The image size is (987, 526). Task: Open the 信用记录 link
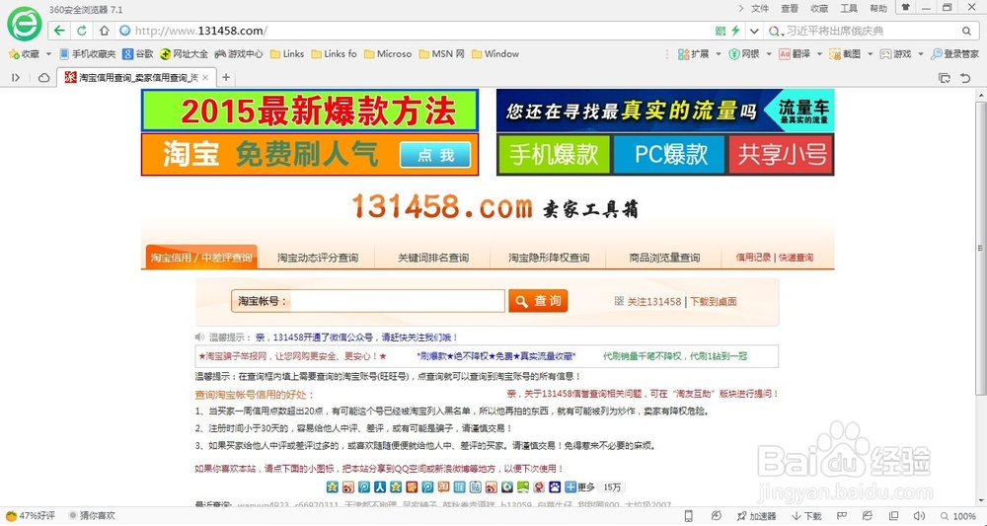click(753, 258)
